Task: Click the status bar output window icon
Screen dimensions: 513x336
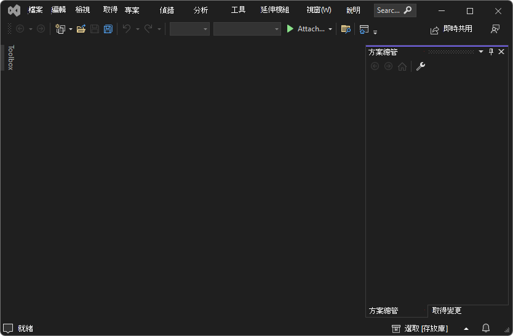Action: tap(8, 328)
